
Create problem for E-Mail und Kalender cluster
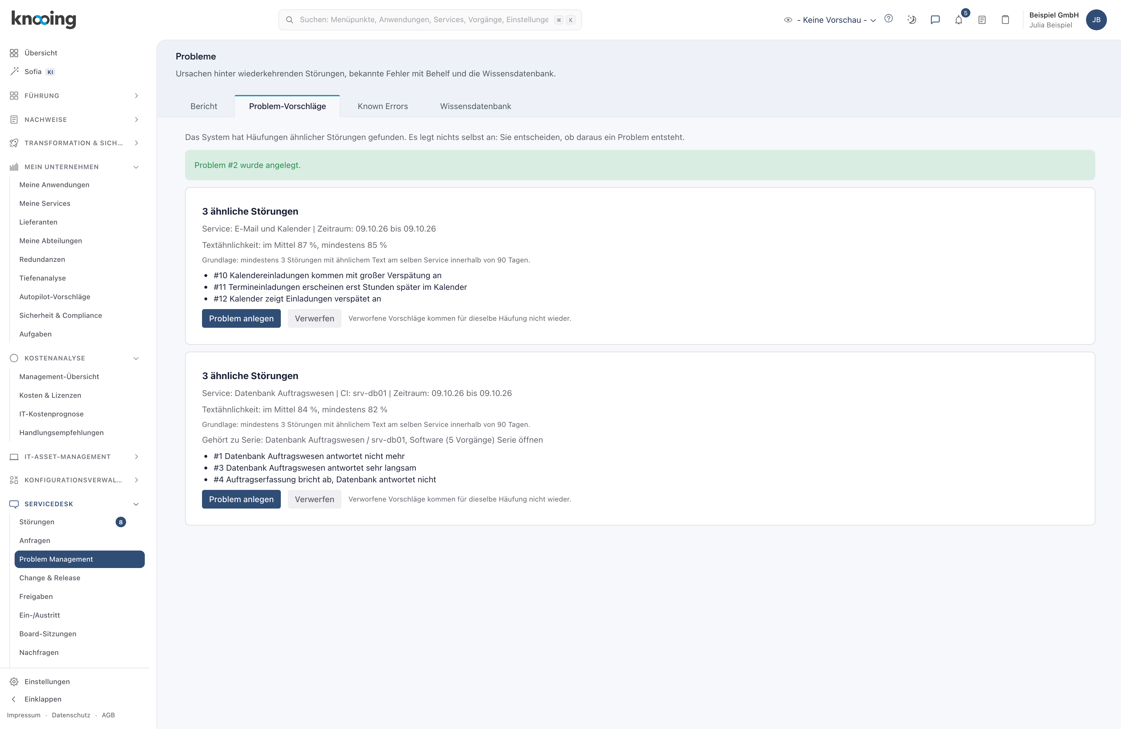coord(241,319)
